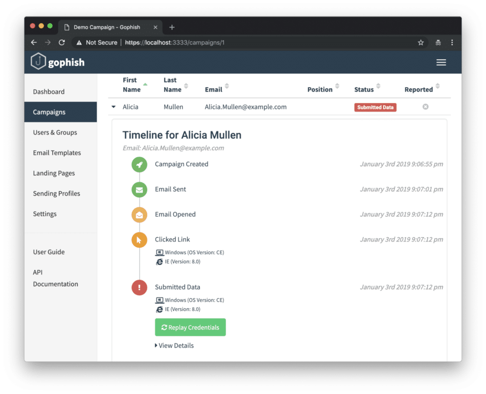Select the Clicked Link cursor icon

pyautogui.click(x=139, y=240)
